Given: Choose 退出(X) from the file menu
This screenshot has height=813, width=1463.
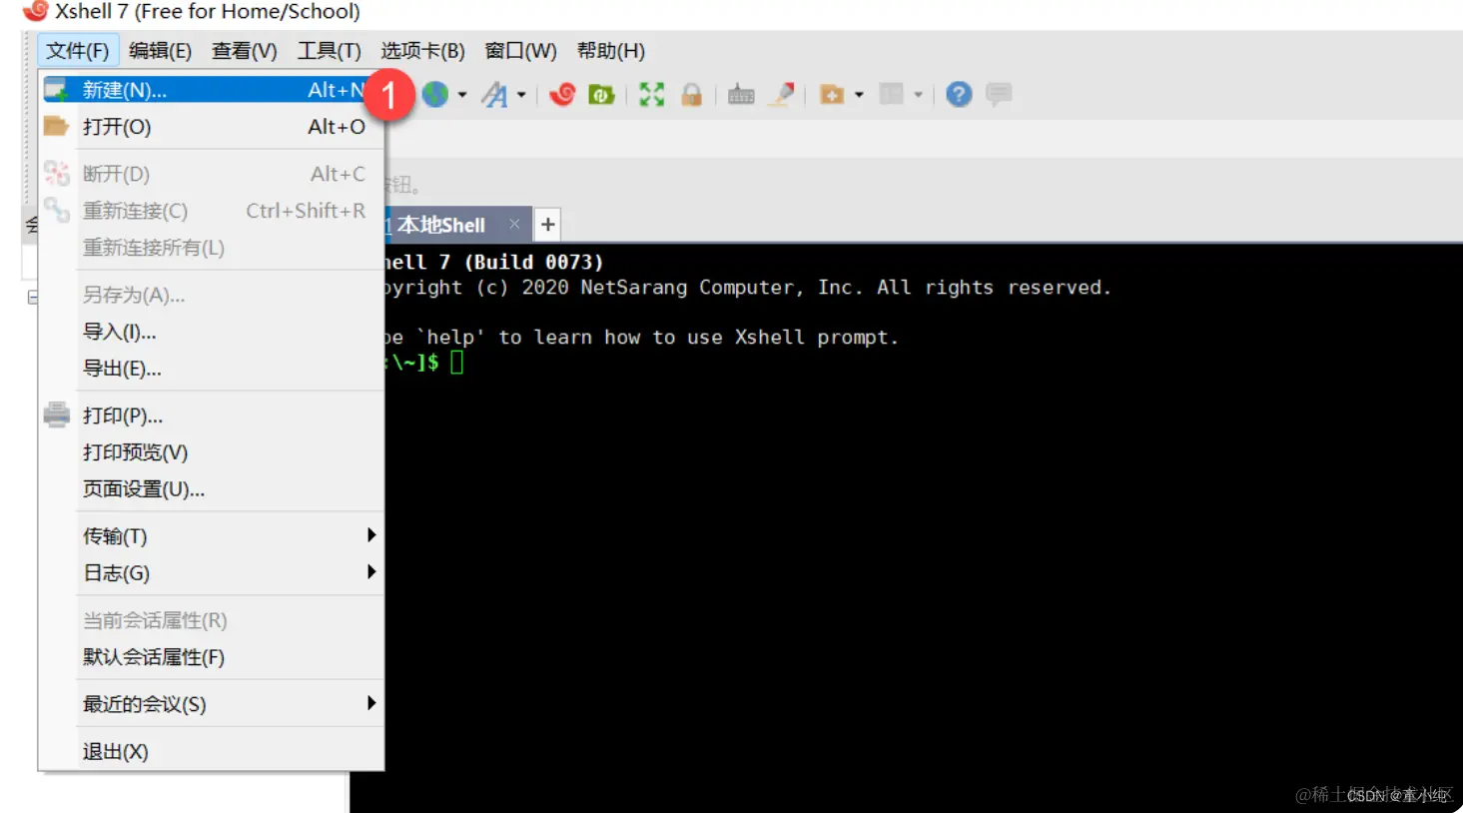Looking at the screenshot, I should (x=211, y=751).
